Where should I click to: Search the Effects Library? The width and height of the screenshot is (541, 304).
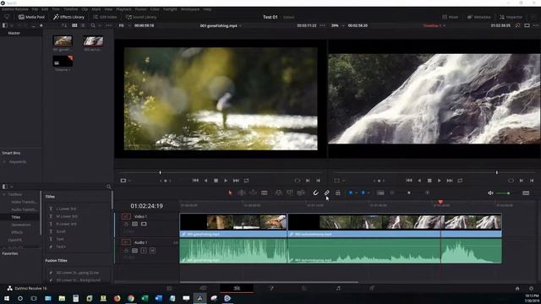pyautogui.click(x=109, y=187)
